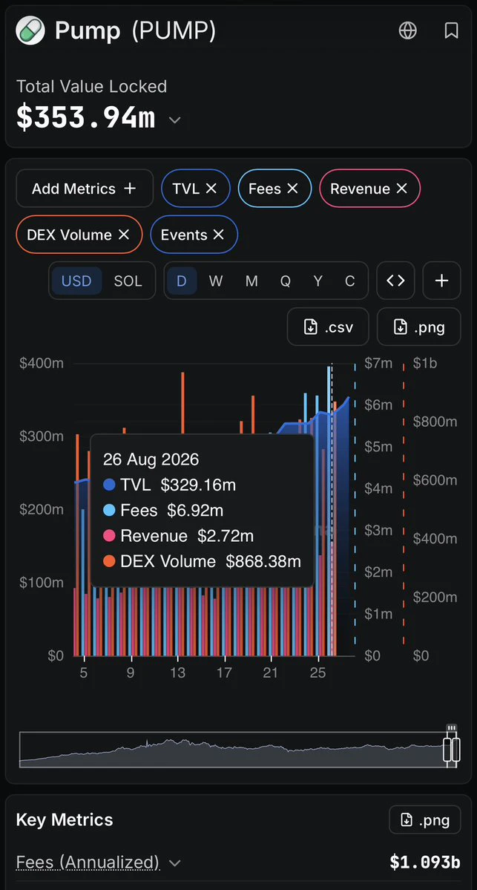Click the Total Value Locked label

(91, 86)
